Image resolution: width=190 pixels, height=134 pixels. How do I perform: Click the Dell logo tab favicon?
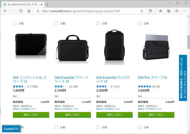point(5,5)
